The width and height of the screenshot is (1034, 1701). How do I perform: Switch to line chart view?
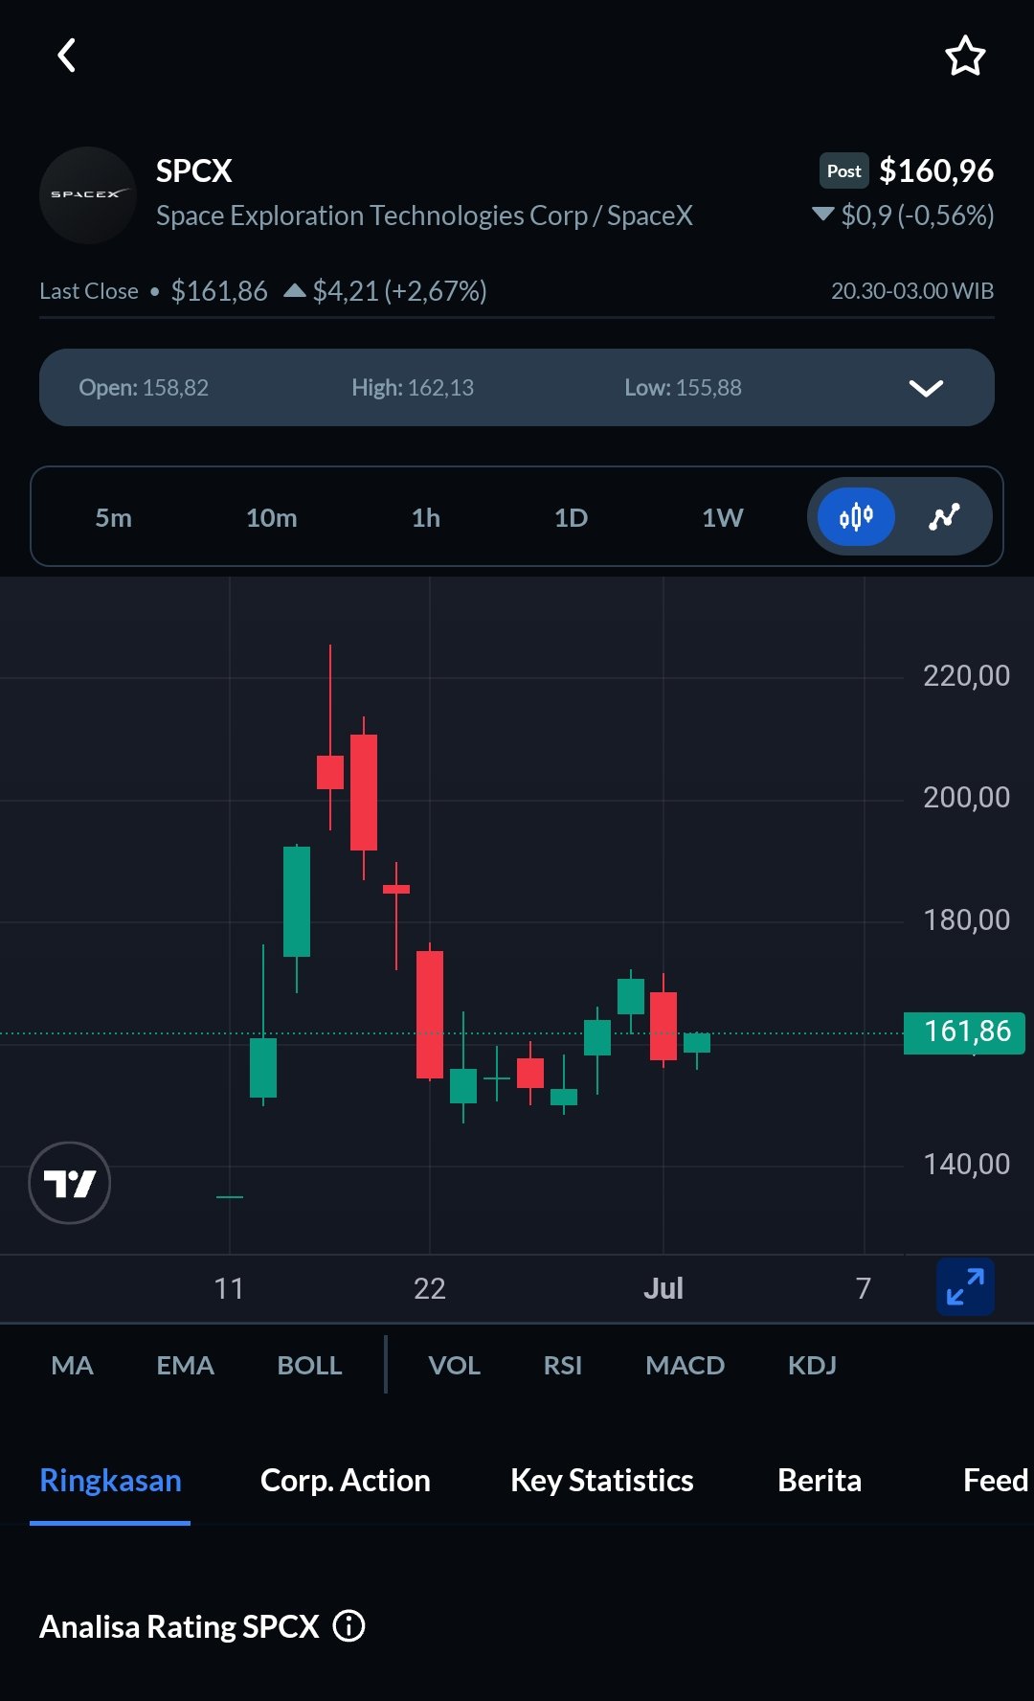[x=944, y=517]
